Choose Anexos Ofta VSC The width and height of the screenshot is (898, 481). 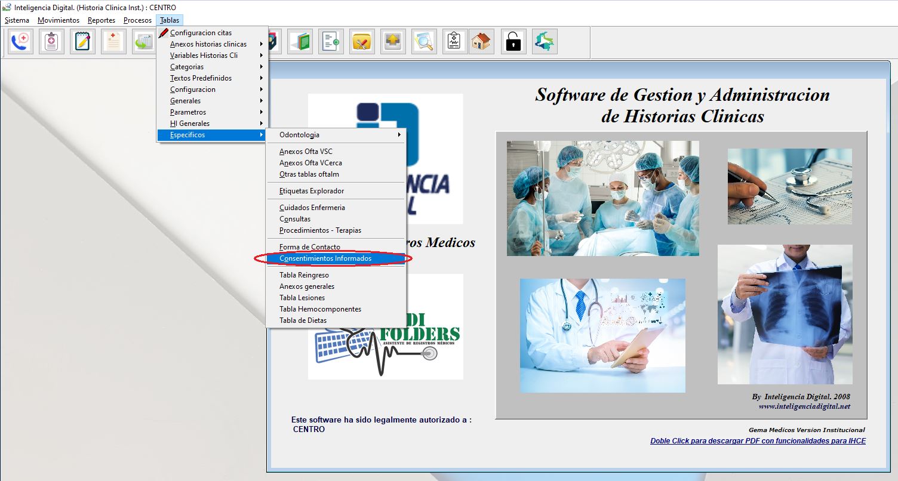point(336,152)
